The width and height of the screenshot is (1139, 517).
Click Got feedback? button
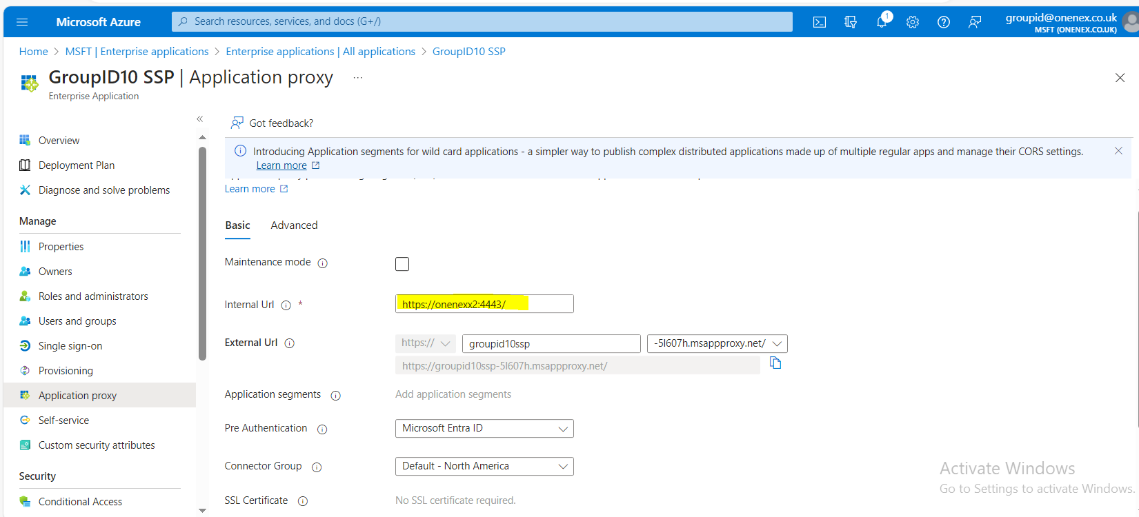272,123
